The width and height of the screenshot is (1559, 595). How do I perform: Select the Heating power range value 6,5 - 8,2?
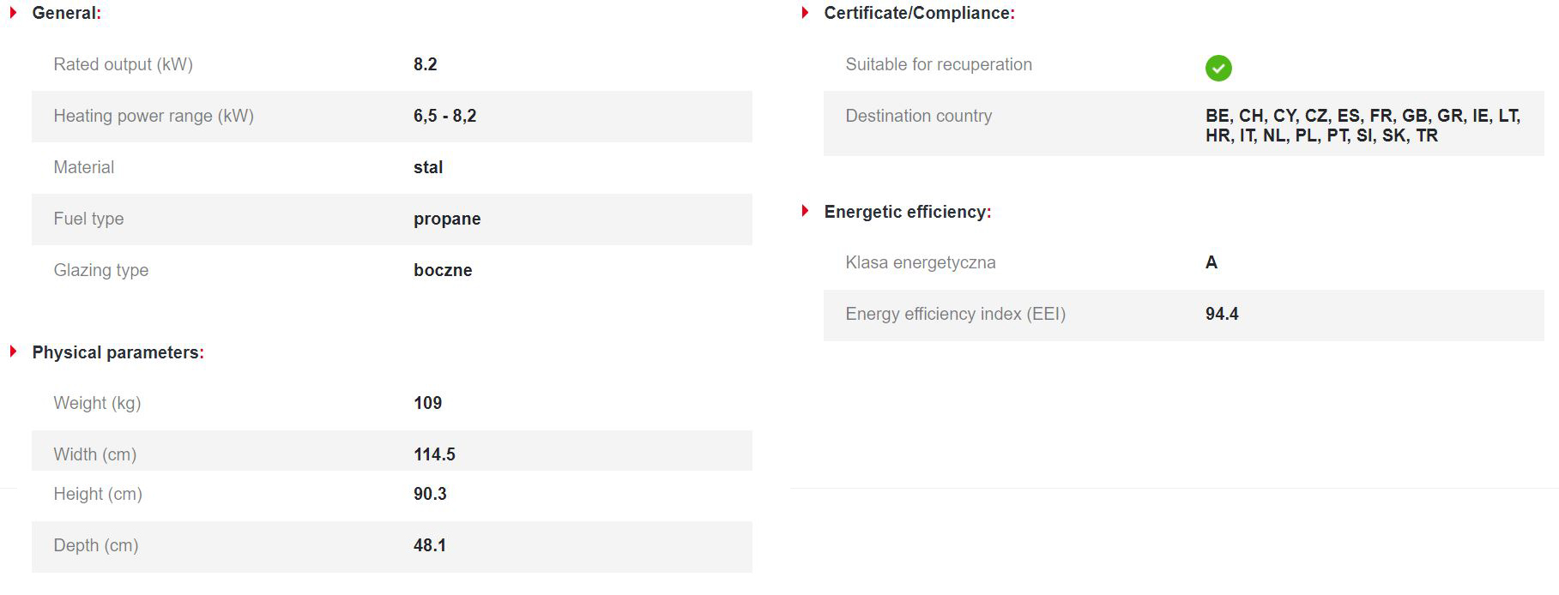click(x=444, y=116)
